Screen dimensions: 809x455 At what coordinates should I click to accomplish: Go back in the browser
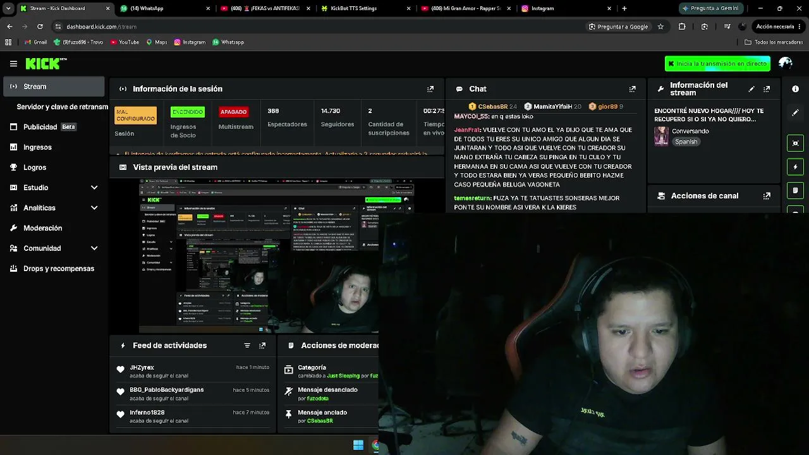[x=9, y=27]
